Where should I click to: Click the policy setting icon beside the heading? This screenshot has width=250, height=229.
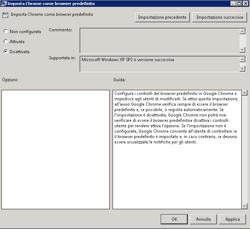click(x=5, y=15)
